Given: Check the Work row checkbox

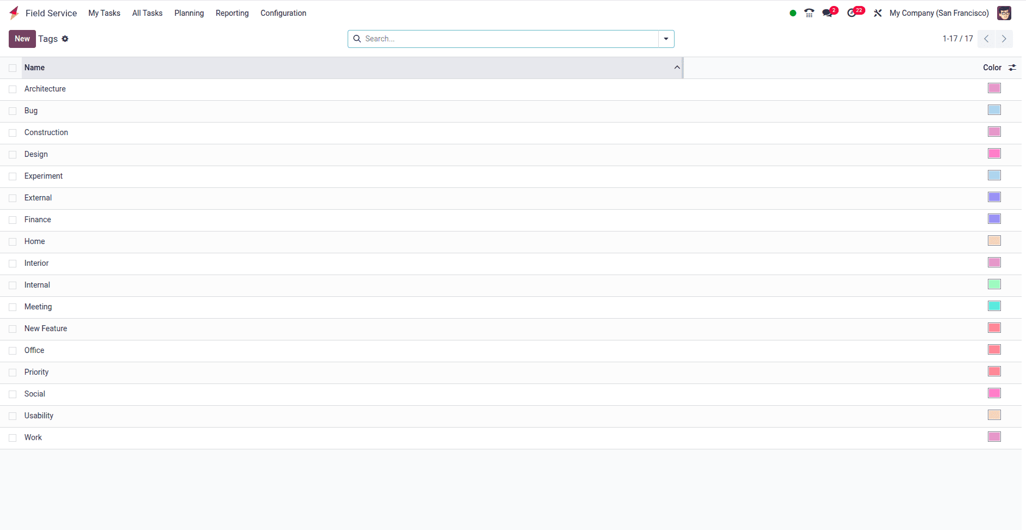Looking at the screenshot, I should pos(13,438).
